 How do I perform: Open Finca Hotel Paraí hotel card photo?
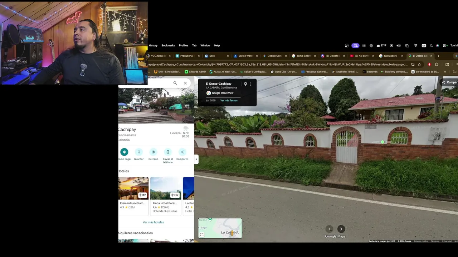(x=166, y=188)
